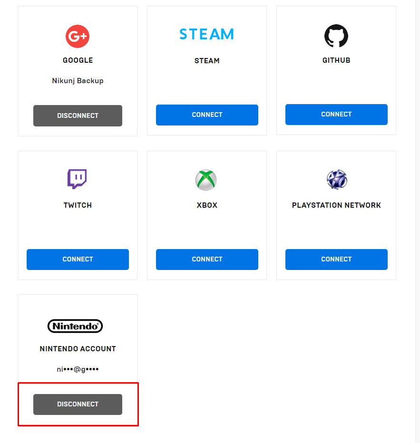Viewport: 420px width, 443px height.
Task: Connect the PlayStation Network account
Action: 336,260
